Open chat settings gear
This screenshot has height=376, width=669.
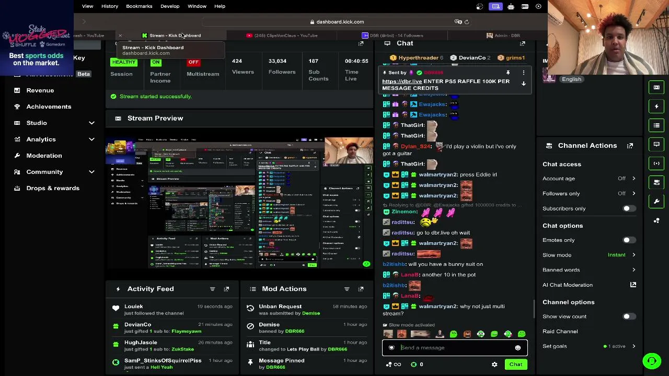point(494,365)
